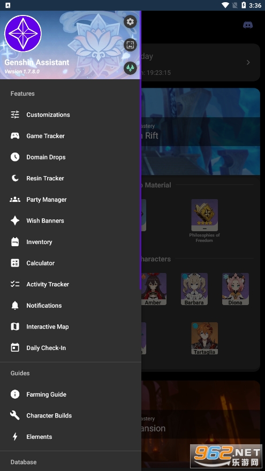Open Elements guide label

(39, 437)
